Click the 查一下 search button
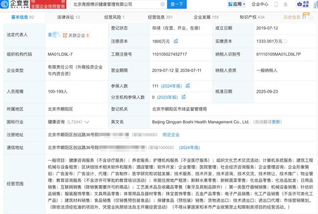The height and width of the screenshot is (214, 318). [x=177, y=4]
